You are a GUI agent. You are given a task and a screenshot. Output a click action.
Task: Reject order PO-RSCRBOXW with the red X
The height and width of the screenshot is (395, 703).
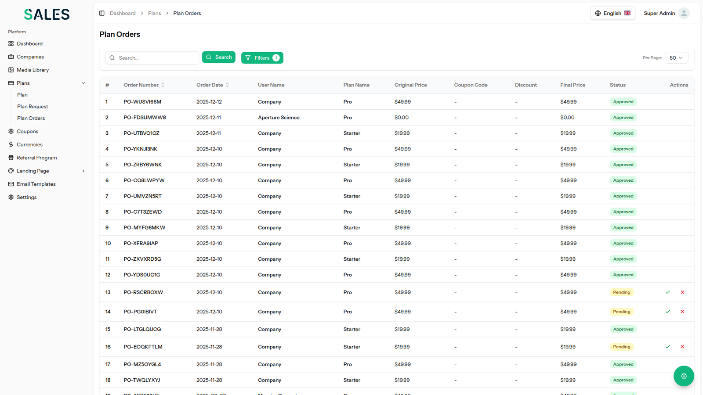click(682, 292)
